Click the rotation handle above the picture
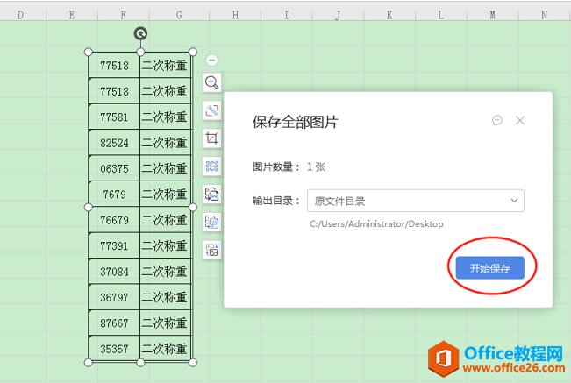The image size is (571, 383). coord(140,33)
